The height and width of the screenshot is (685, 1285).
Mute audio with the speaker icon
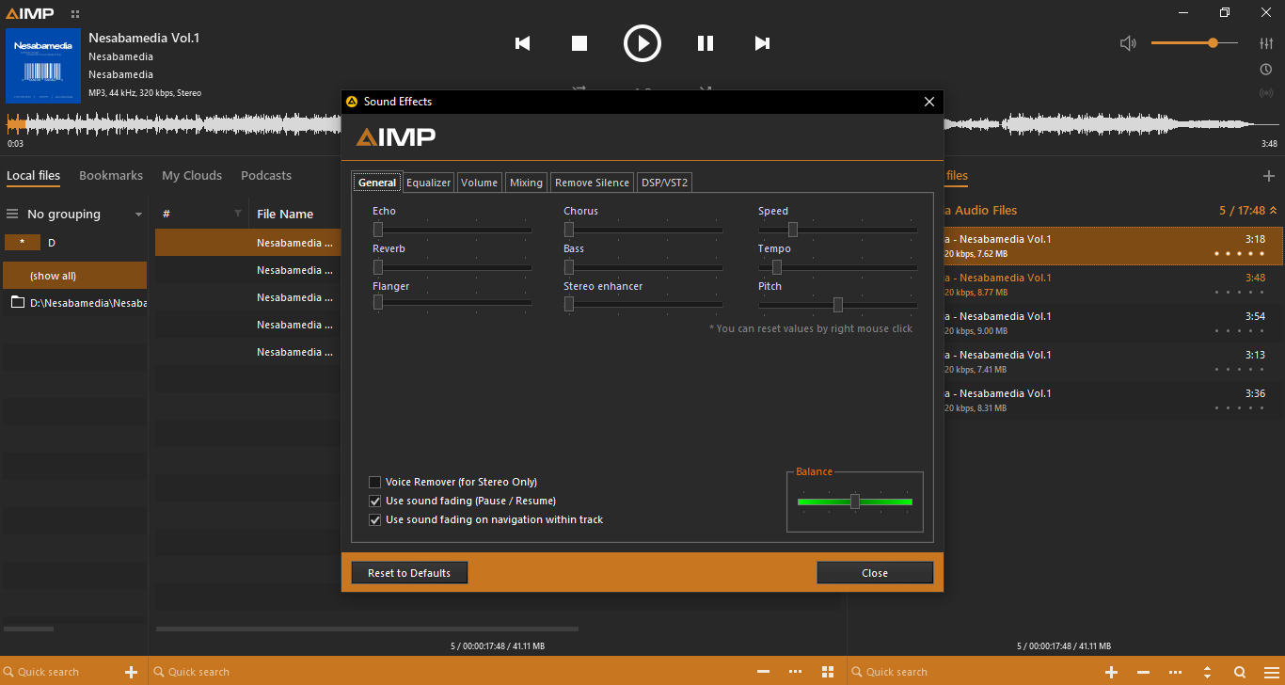point(1128,43)
